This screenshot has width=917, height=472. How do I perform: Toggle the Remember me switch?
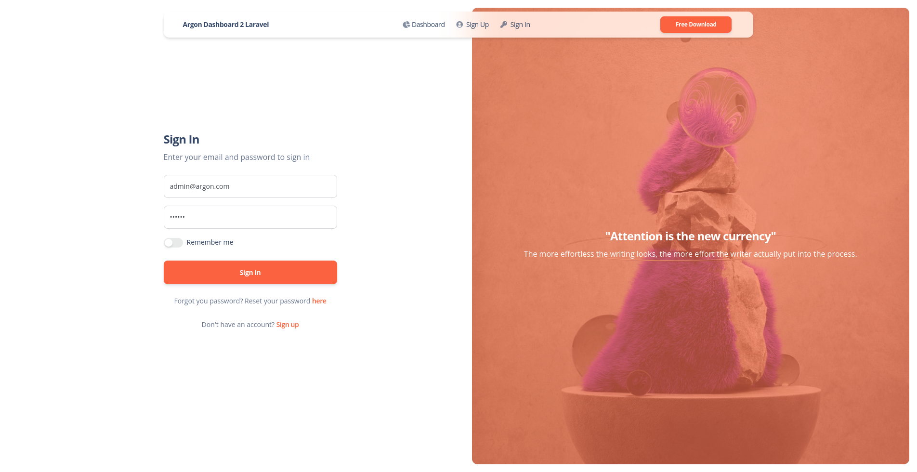[173, 243]
